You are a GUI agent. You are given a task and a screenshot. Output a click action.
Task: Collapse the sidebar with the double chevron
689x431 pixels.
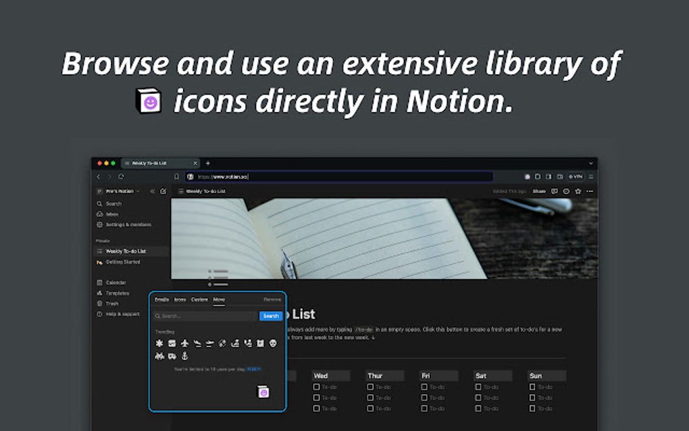coord(152,191)
